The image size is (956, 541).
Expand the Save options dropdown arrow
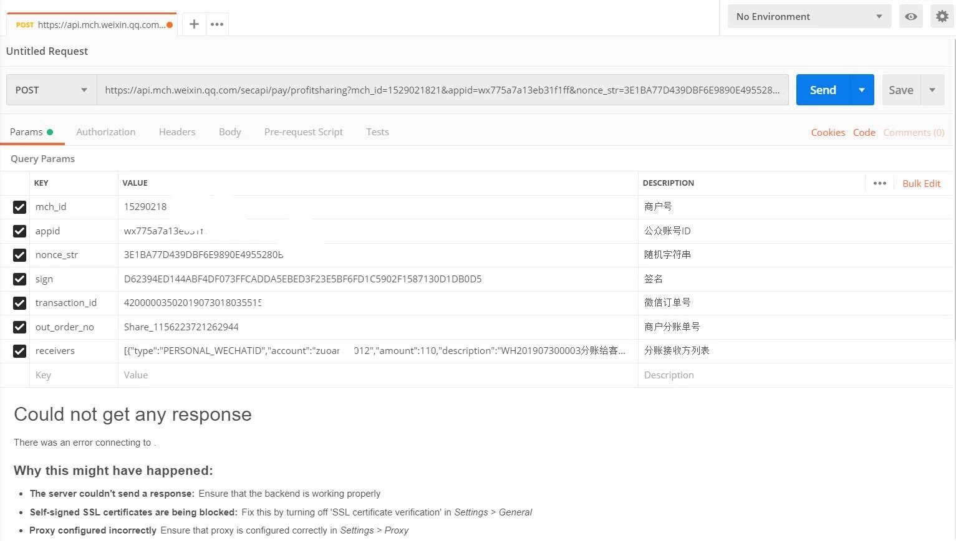coord(932,90)
